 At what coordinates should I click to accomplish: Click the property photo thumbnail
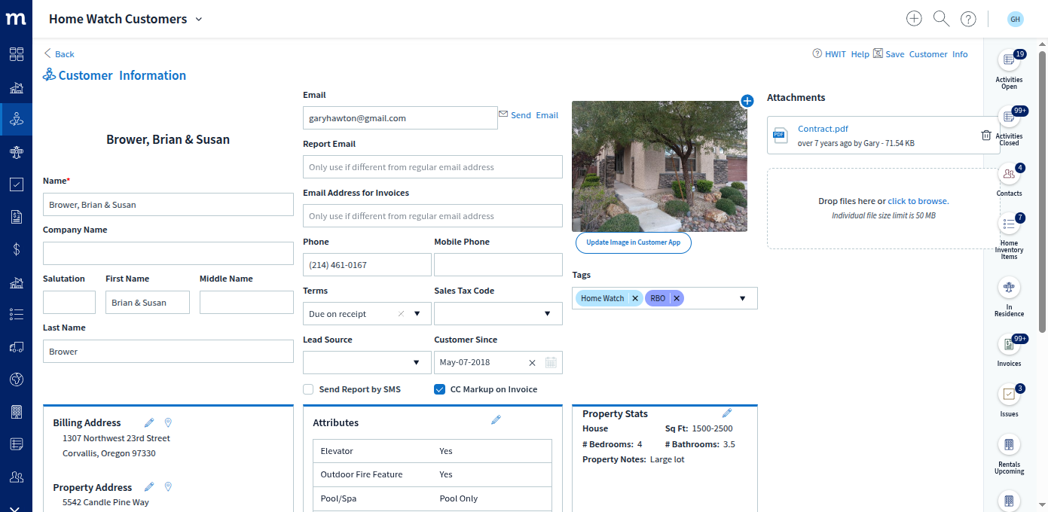click(x=659, y=166)
